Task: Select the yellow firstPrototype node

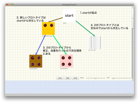Action: click(48, 29)
